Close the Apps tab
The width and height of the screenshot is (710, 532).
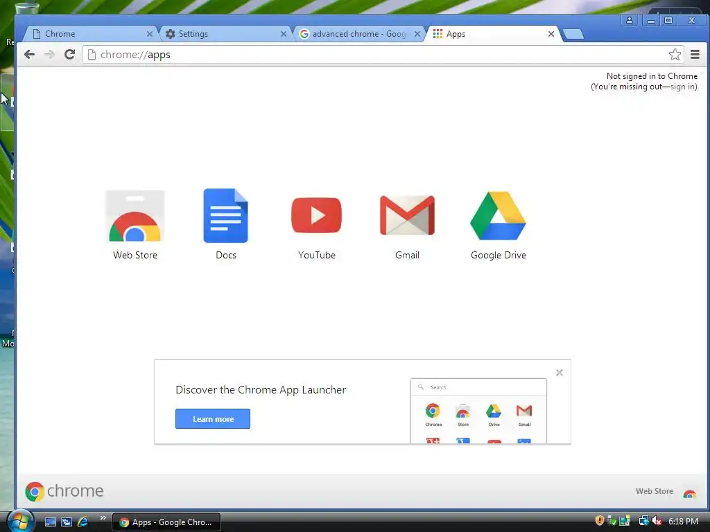pyautogui.click(x=551, y=34)
